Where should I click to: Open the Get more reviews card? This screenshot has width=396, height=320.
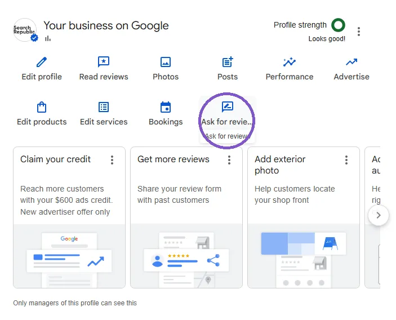tap(186, 217)
